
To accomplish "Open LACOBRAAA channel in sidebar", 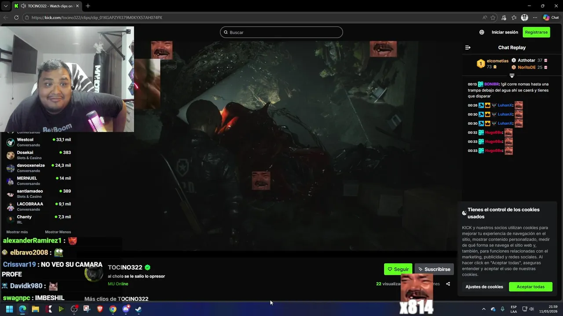I will pos(38,206).
